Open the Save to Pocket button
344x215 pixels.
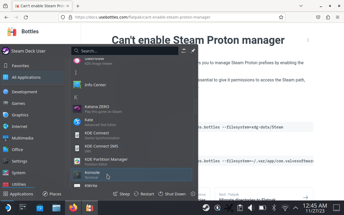pyautogui.click(x=318, y=17)
